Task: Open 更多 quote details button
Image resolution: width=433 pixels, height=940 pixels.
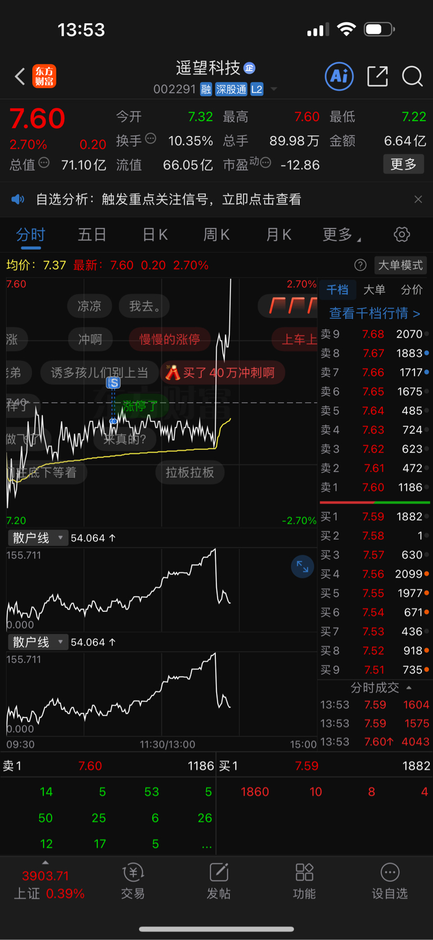Action: [404, 164]
